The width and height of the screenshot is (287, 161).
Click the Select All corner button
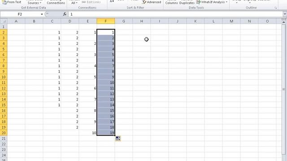tap(4, 21)
